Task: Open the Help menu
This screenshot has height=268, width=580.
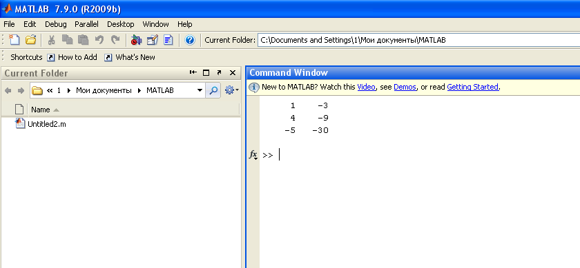Action: (184, 24)
